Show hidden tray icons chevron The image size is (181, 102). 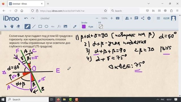[x=158, y=99]
